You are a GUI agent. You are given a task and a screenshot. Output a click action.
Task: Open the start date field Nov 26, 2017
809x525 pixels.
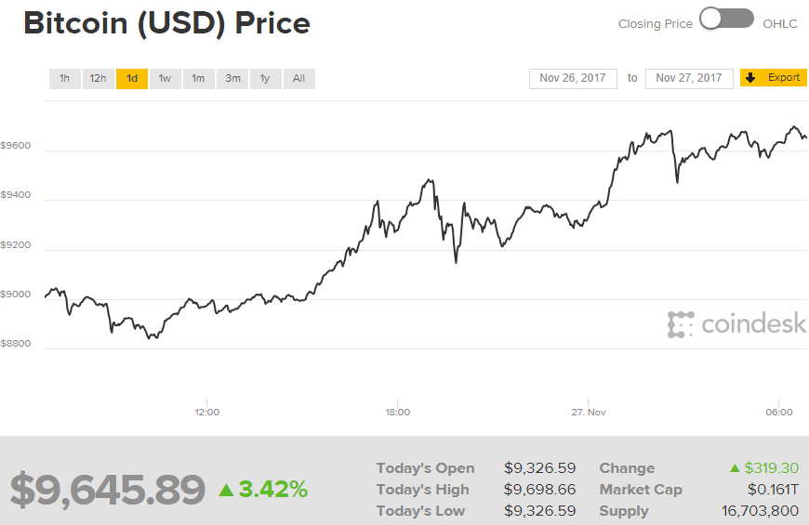(x=573, y=78)
